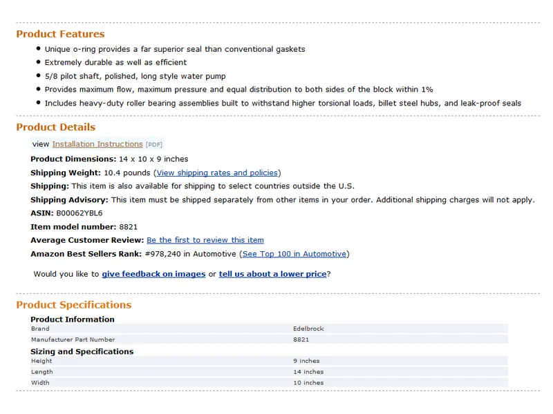The width and height of the screenshot is (553, 414).
Task: Click the ASIN code B00062YBL6
Action: pyautogui.click(x=79, y=213)
